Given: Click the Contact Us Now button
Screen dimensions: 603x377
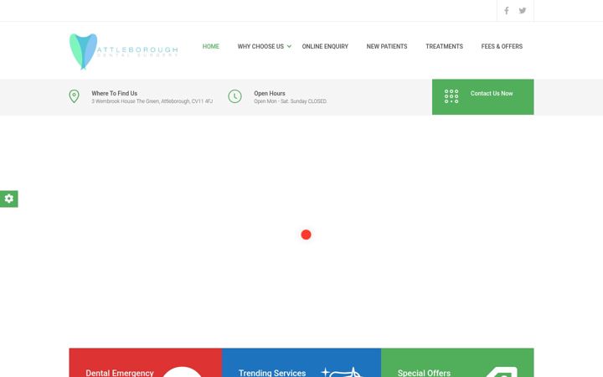Looking at the screenshot, I should click(482, 97).
